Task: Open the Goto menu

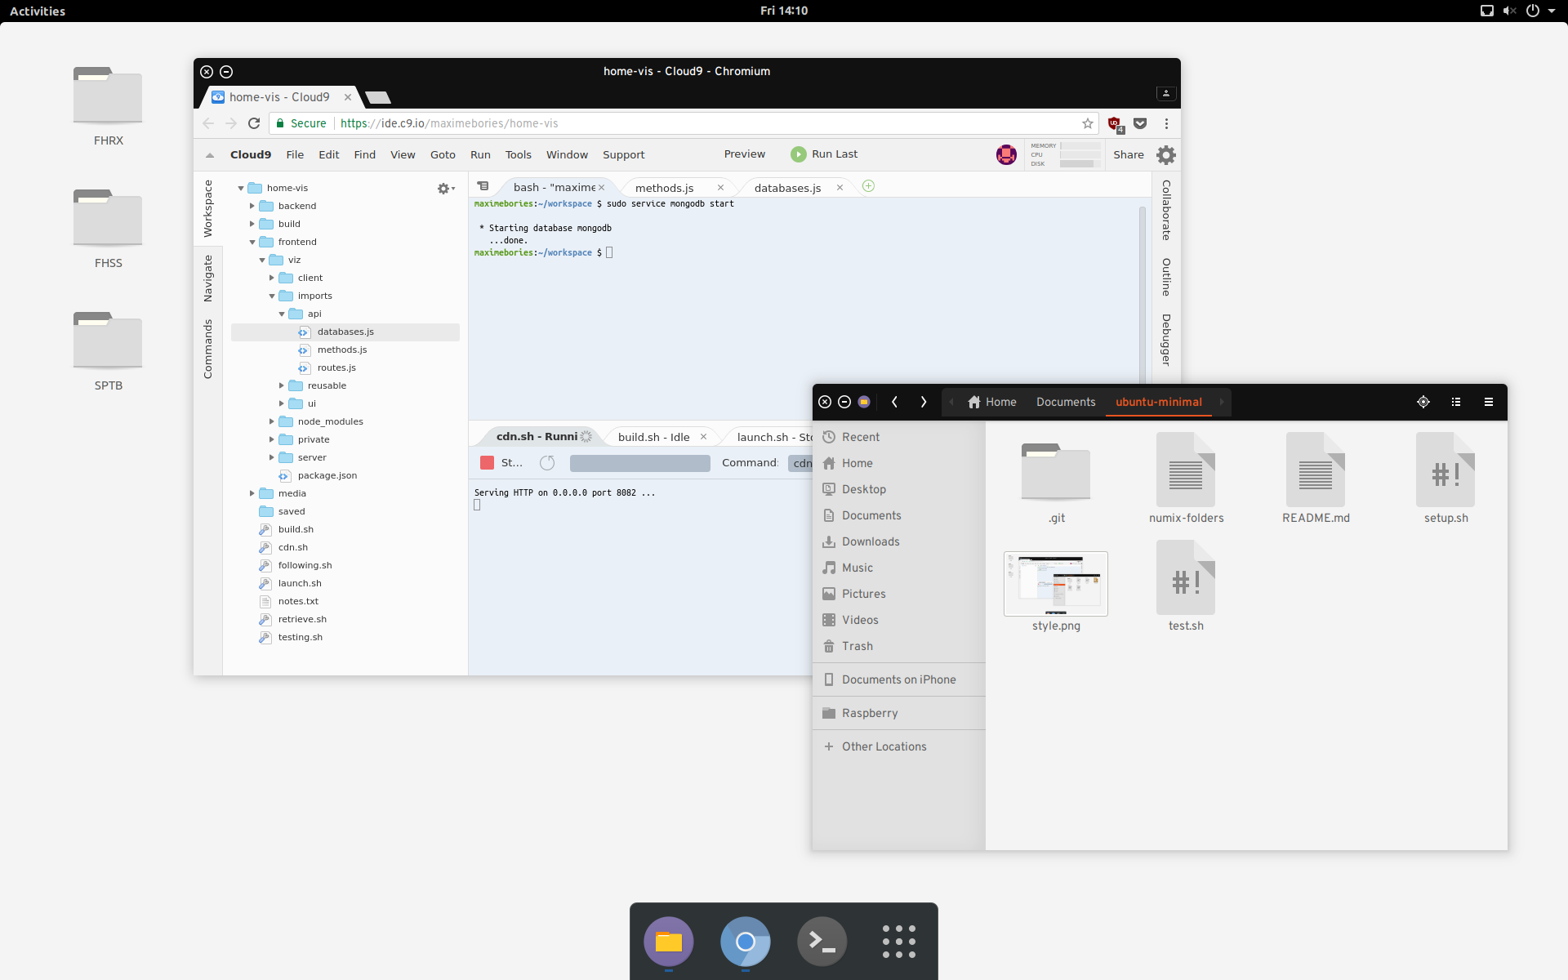Action: coord(443,154)
